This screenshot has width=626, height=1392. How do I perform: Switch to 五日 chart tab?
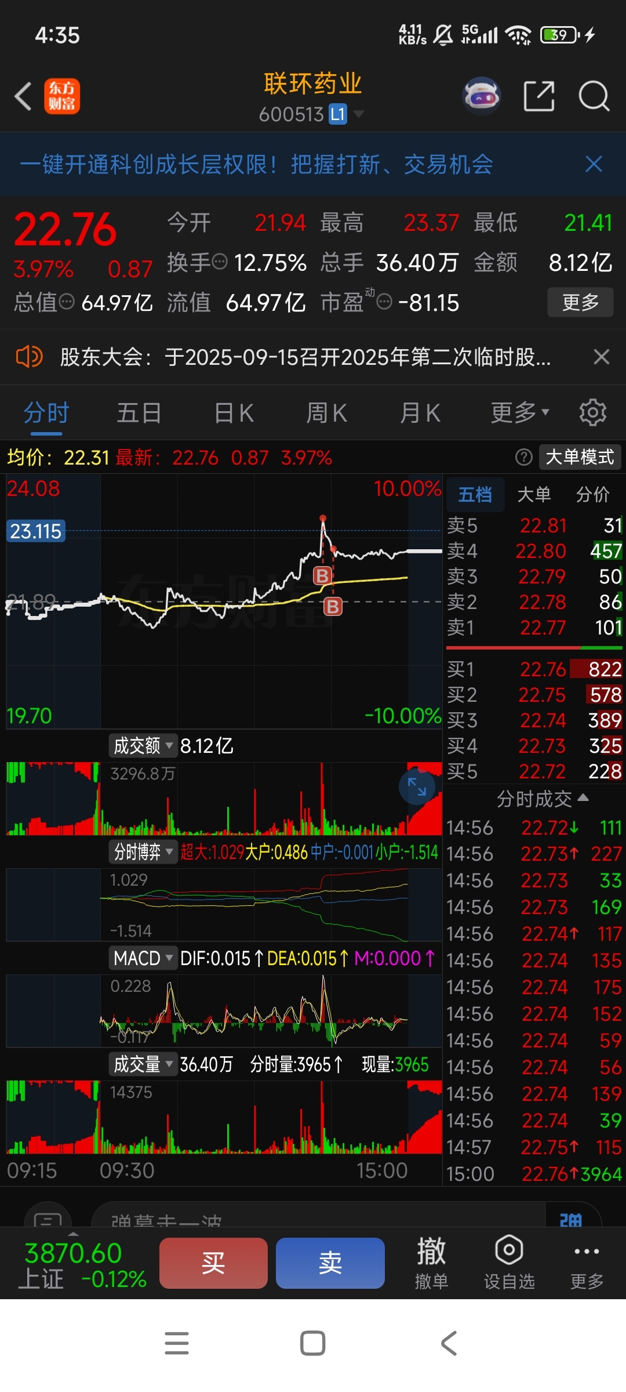point(139,412)
